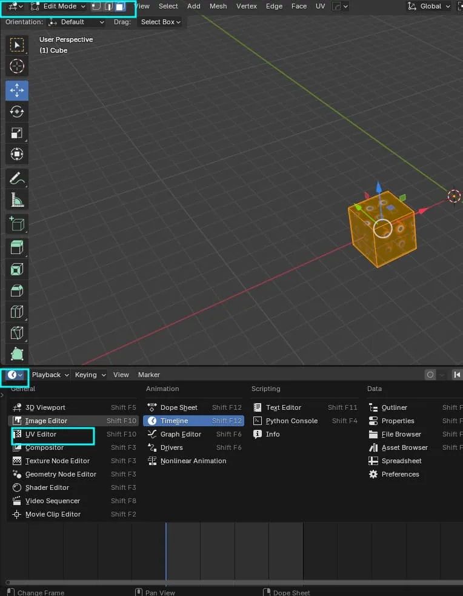The width and height of the screenshot is (463, 596).
Task: Select the Add Cube tool
Action: coord(17,224)
